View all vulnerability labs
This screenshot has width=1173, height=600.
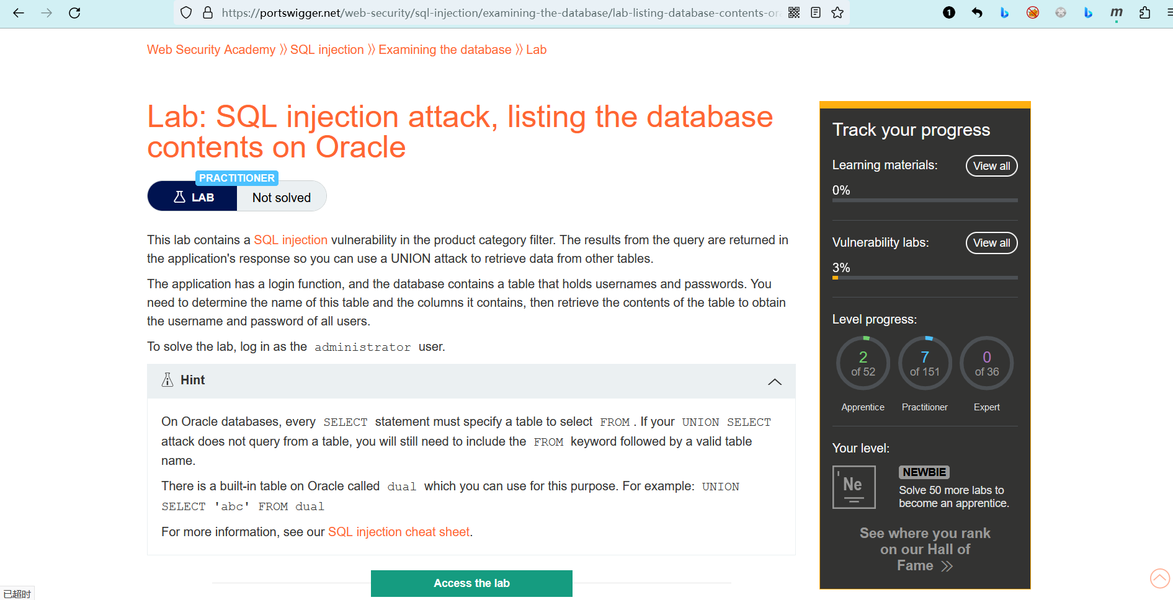[x=991, y=243]
